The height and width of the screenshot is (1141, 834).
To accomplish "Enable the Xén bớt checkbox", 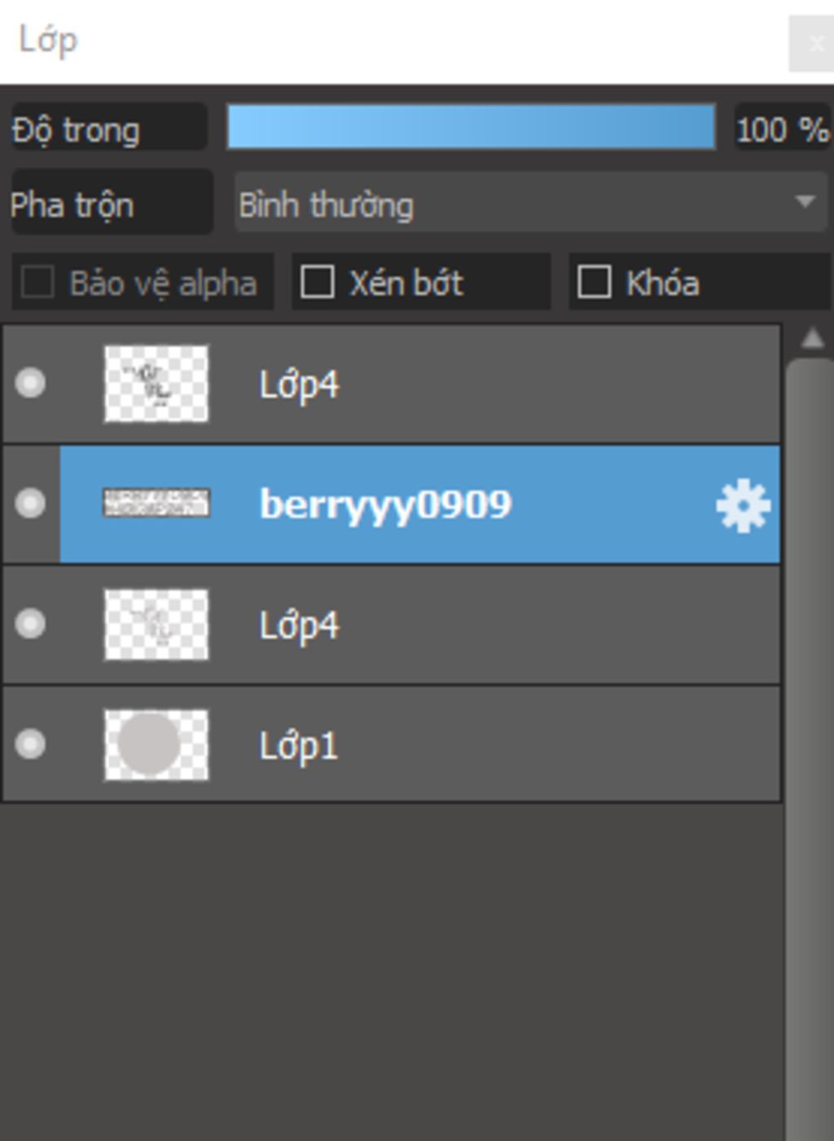I will (x=317, y=283).
